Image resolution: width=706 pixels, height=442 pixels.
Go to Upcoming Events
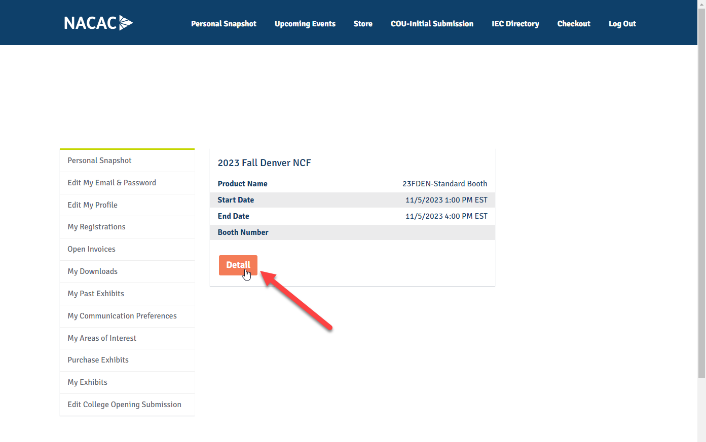(x=305, y=24)
